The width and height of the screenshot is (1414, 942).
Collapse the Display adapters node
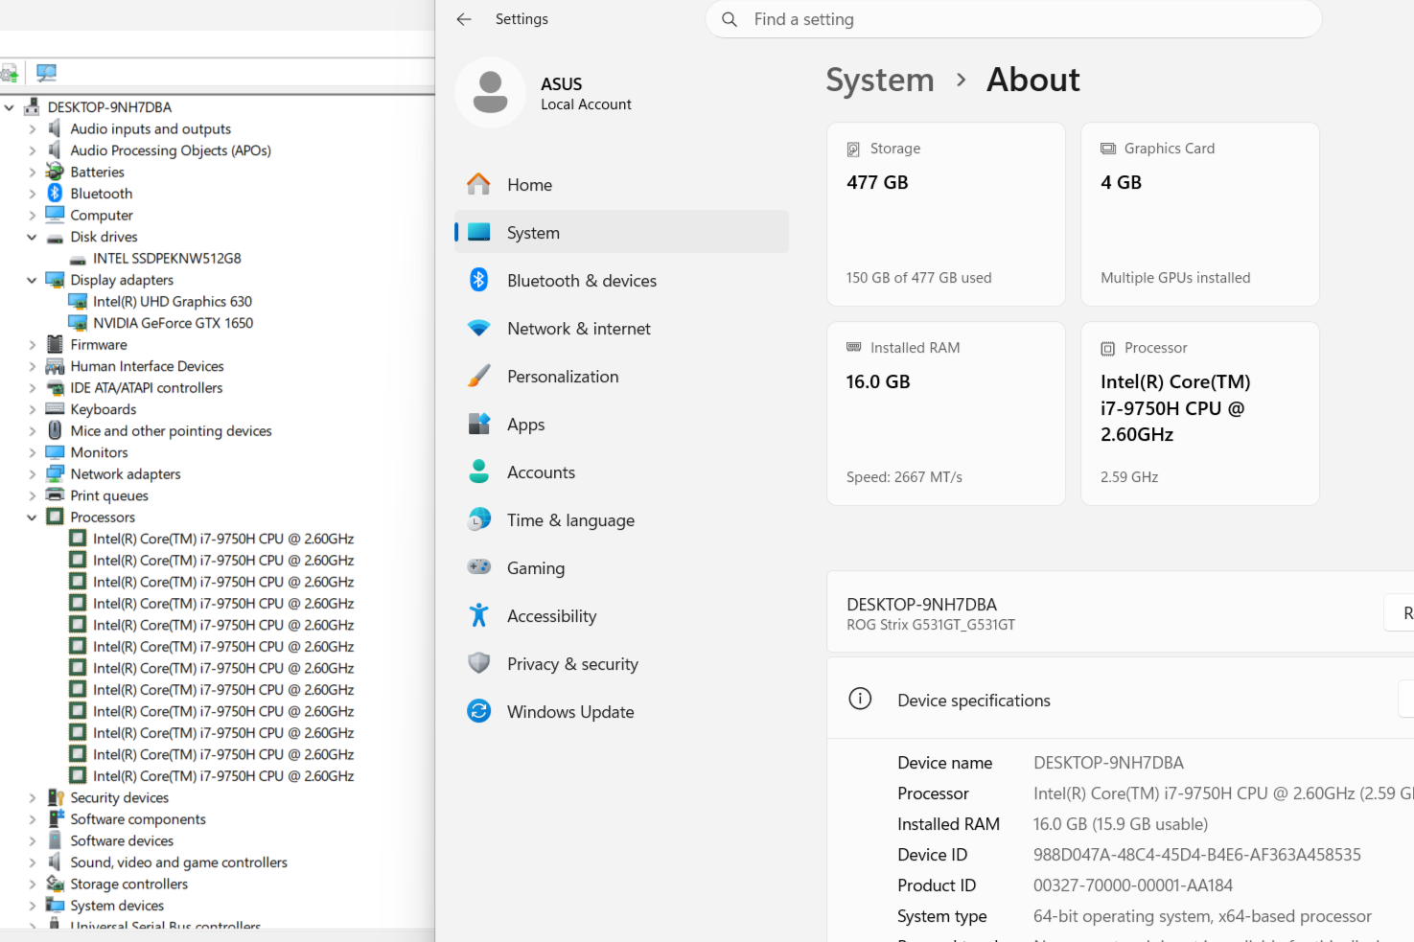pos(33,280)
